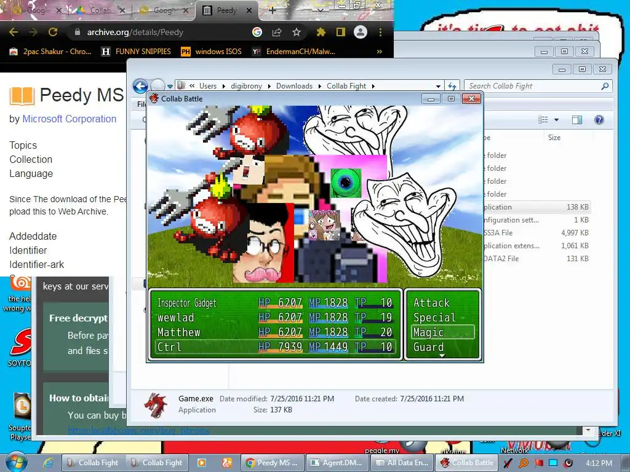Switch to the Collab Chrome tab
630x472 pixels.
click(x=100, y=10)
